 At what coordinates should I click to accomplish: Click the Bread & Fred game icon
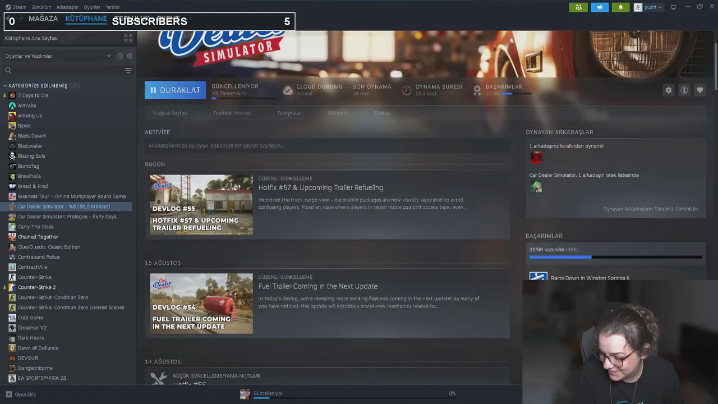point(12,186)
